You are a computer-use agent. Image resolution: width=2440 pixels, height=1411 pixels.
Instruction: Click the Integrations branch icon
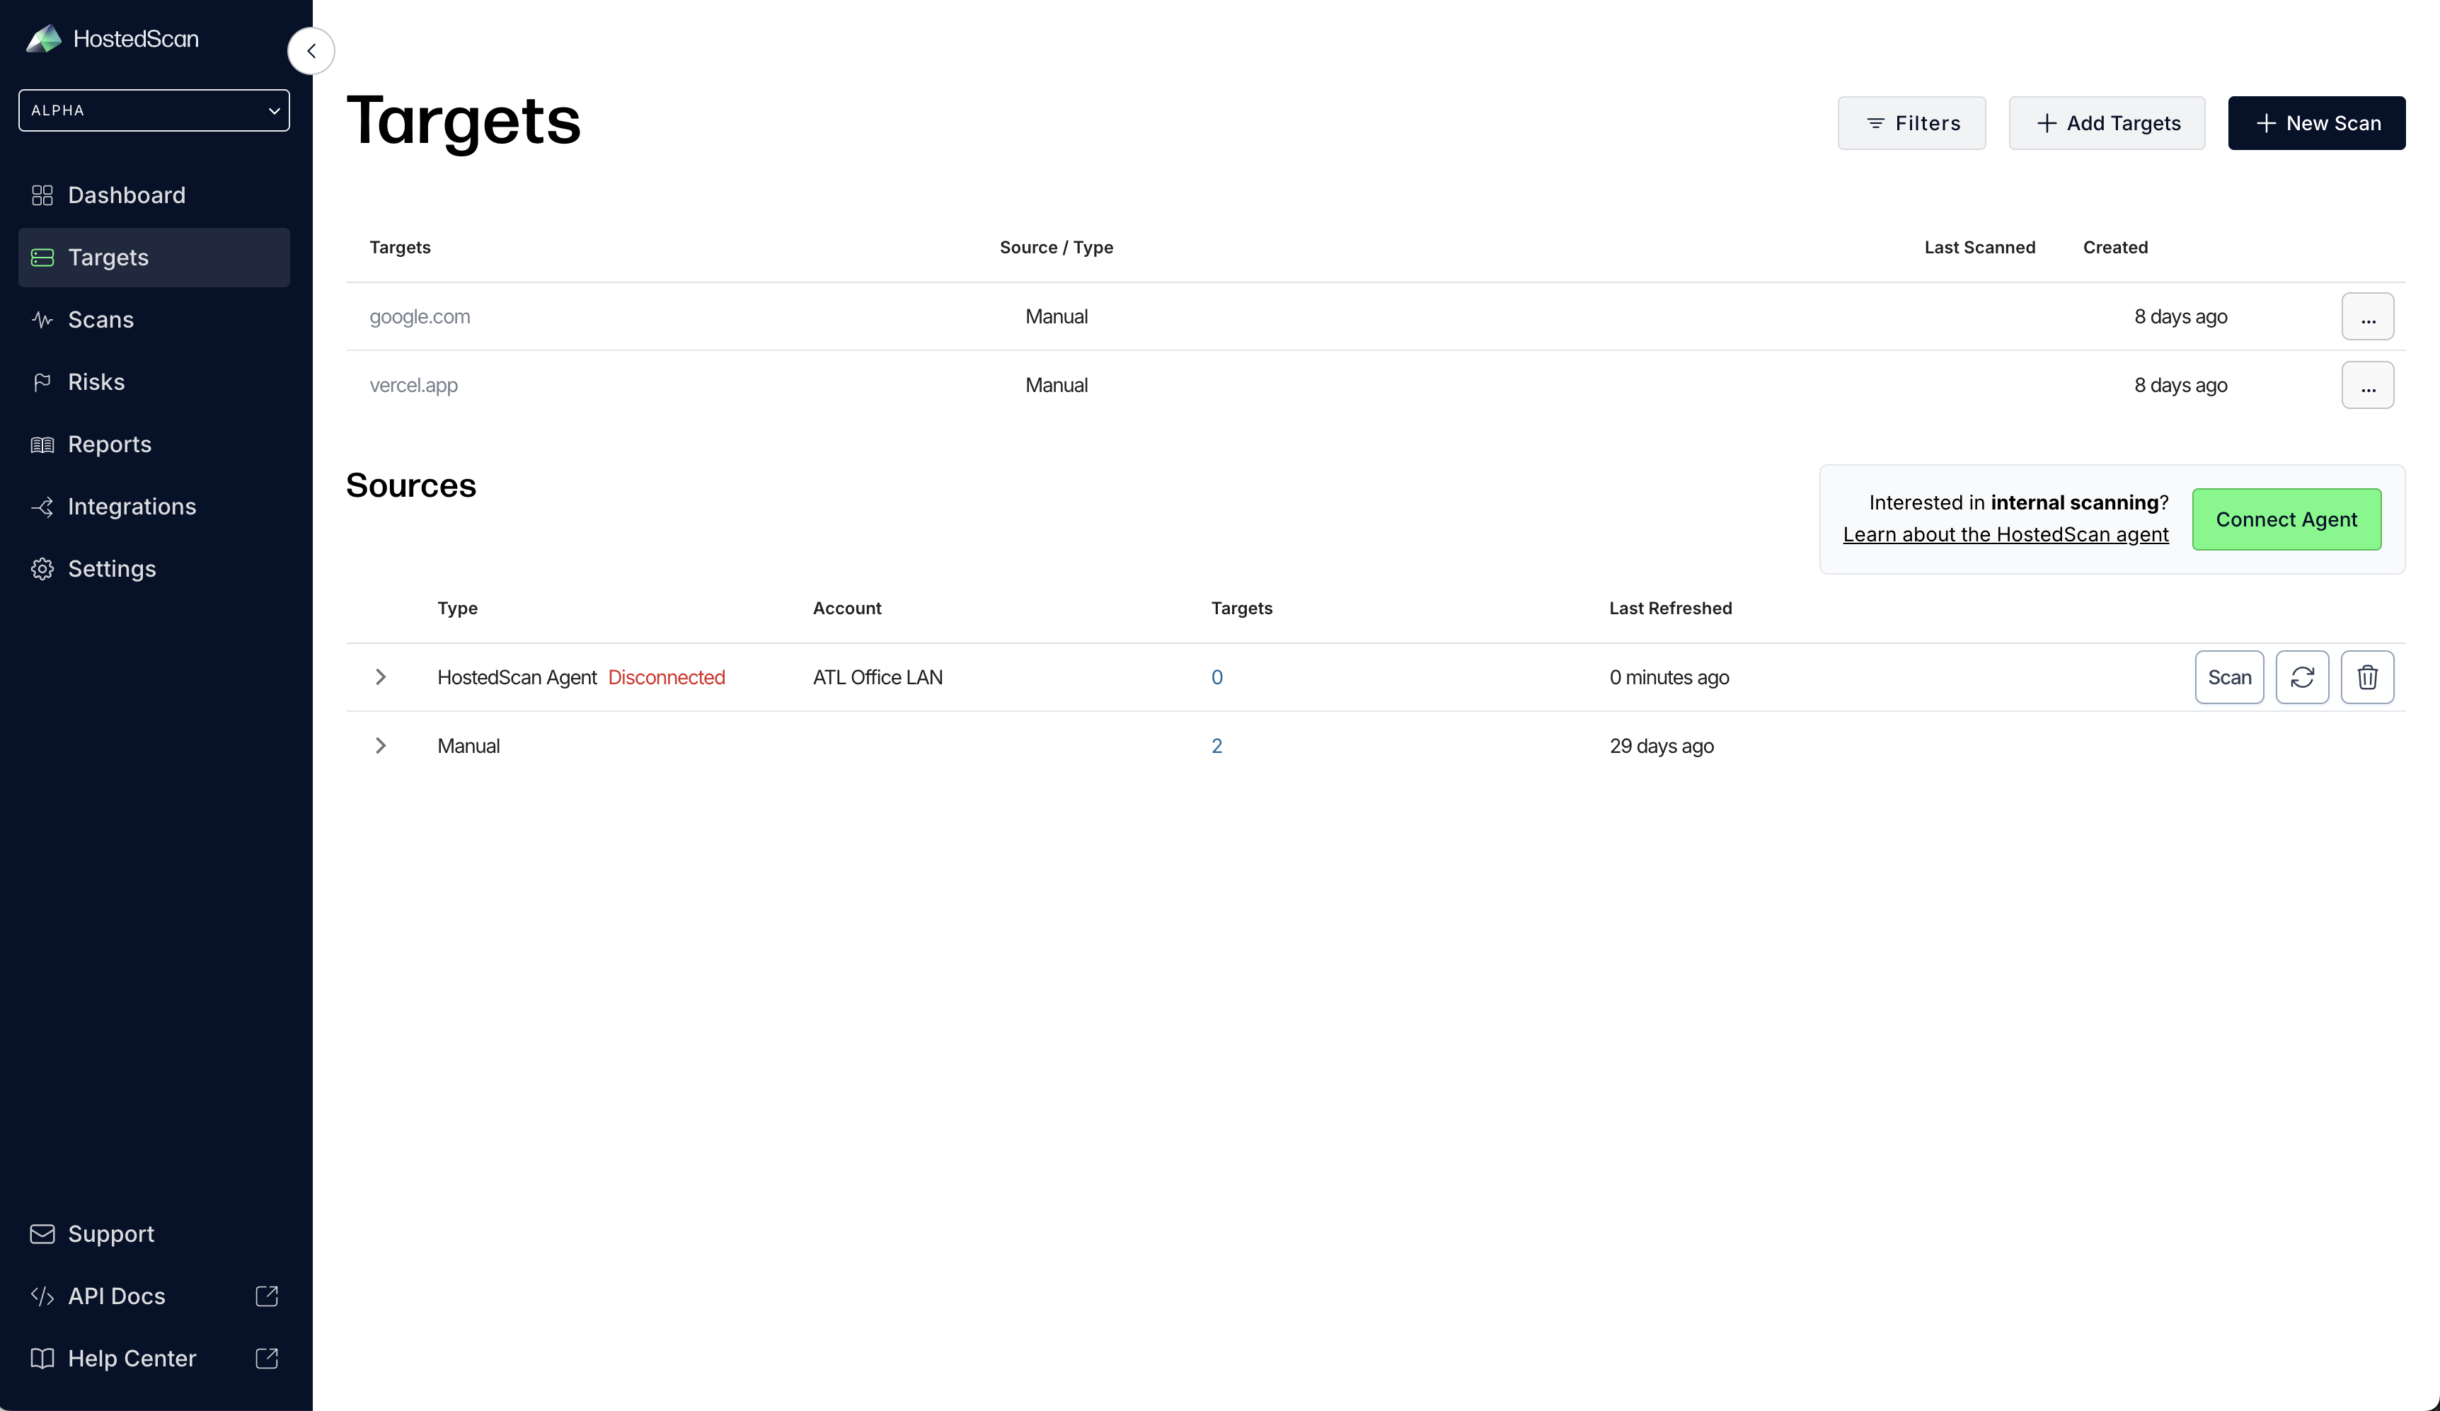(42, 507)
